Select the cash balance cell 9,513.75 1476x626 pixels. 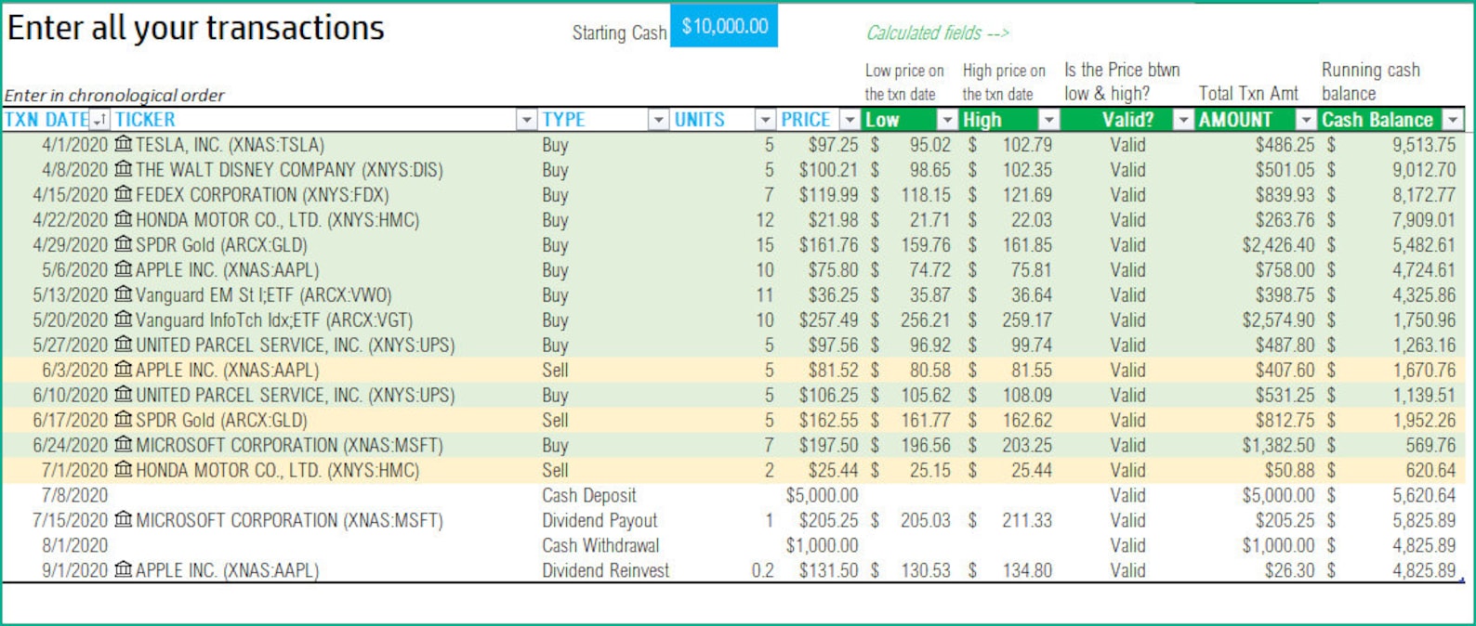click(1424, 145)
